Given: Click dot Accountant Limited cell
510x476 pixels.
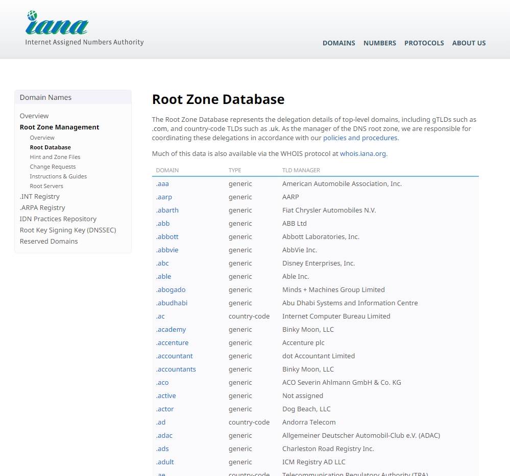Looking at the screenshot, I should [319, 356].
